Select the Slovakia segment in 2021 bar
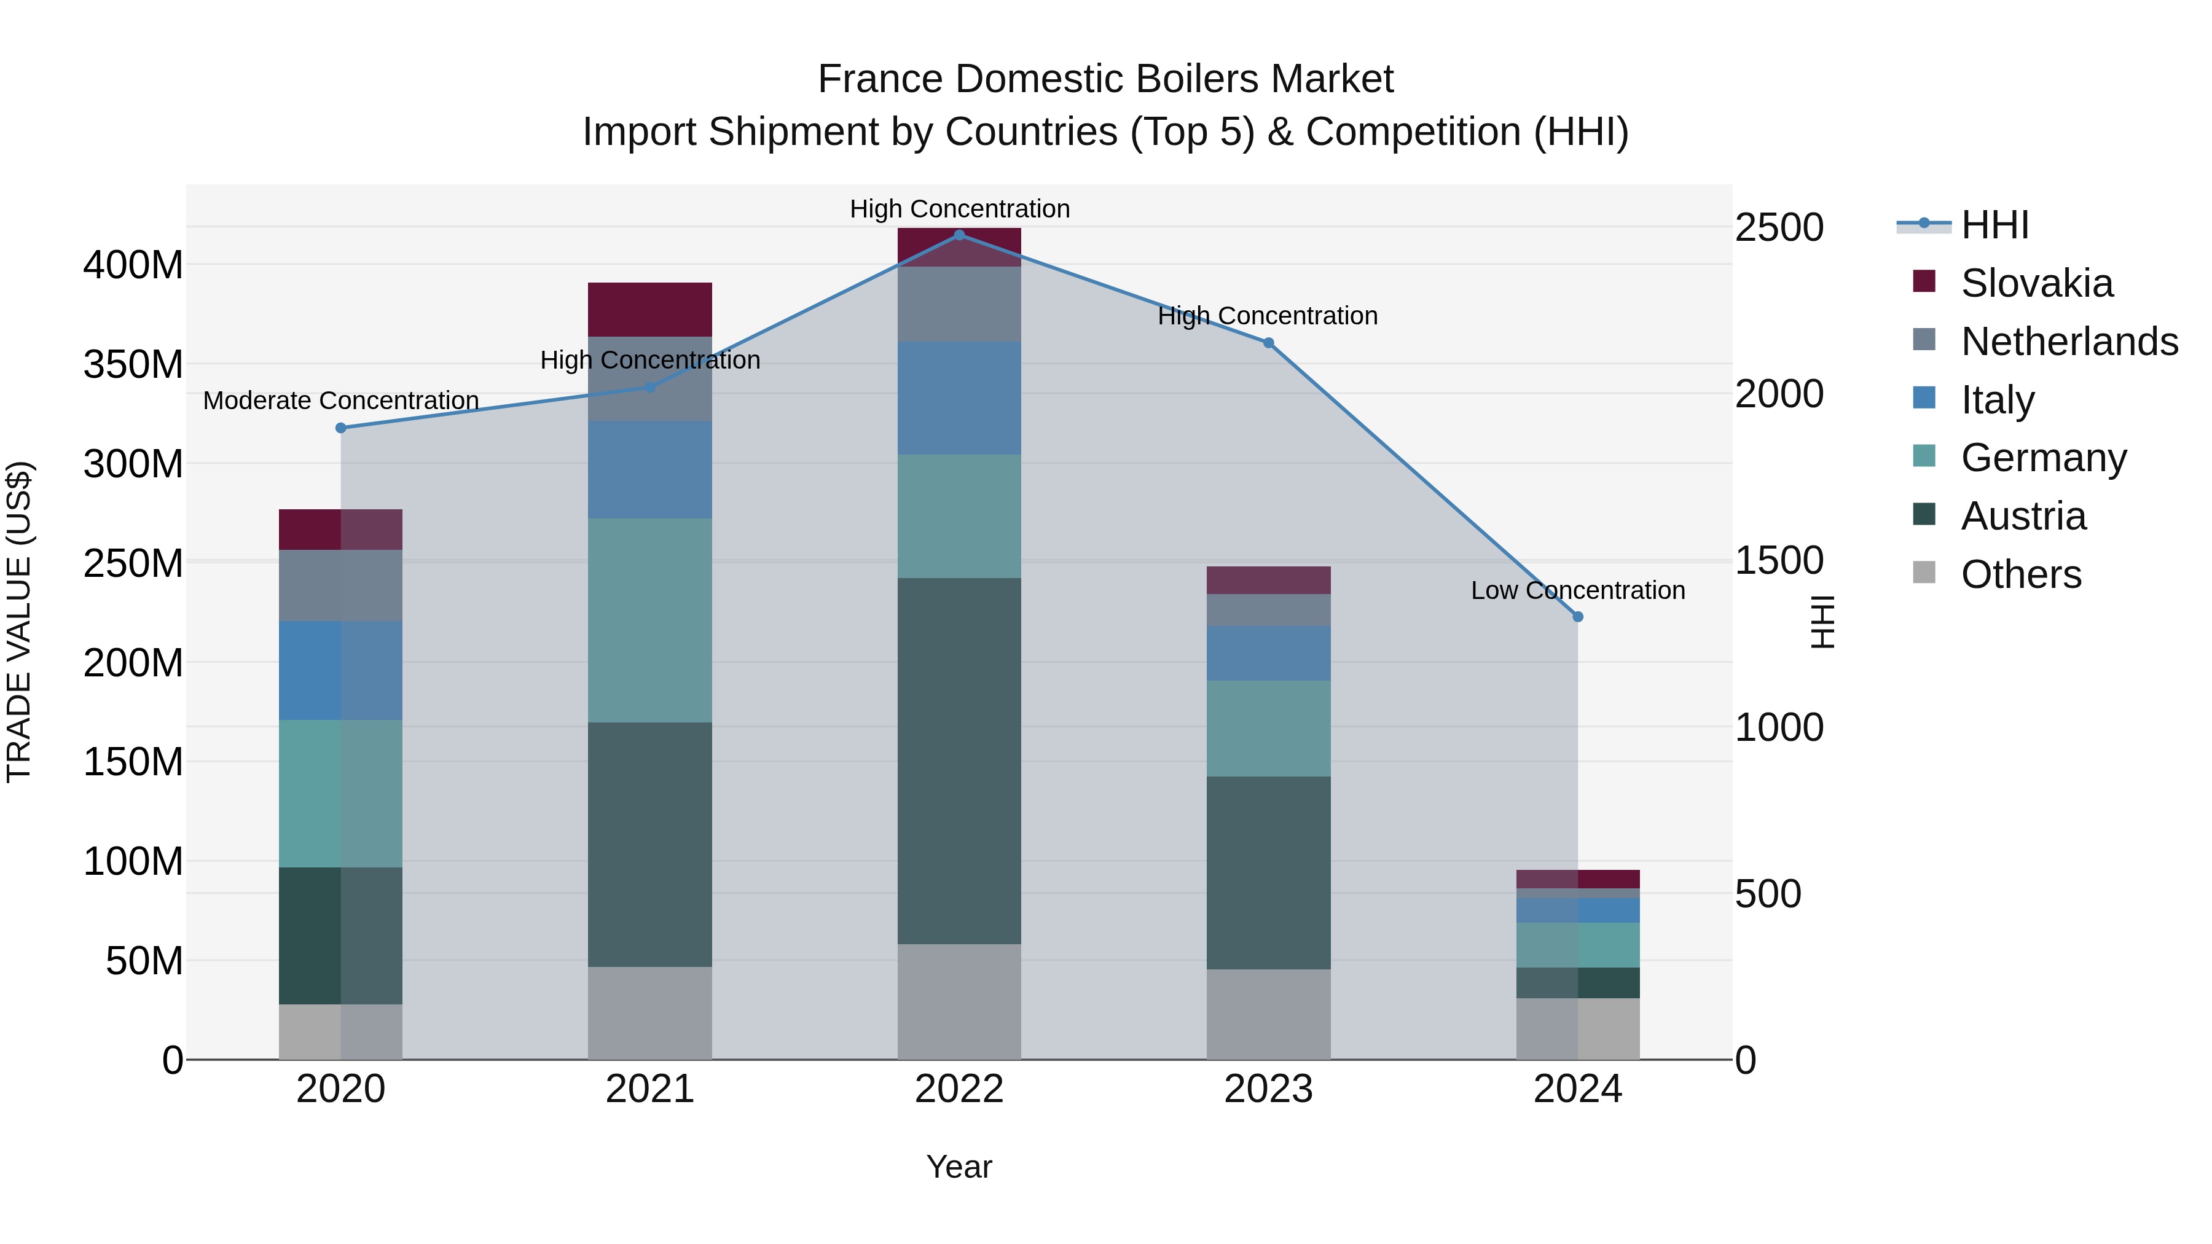This screenshot has width=2212, height=1244. pyautogui.click(x=650, y=310)
